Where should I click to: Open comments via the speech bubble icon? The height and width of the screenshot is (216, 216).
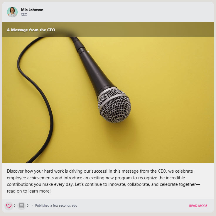pyautogui.click(x=21, y=206)
